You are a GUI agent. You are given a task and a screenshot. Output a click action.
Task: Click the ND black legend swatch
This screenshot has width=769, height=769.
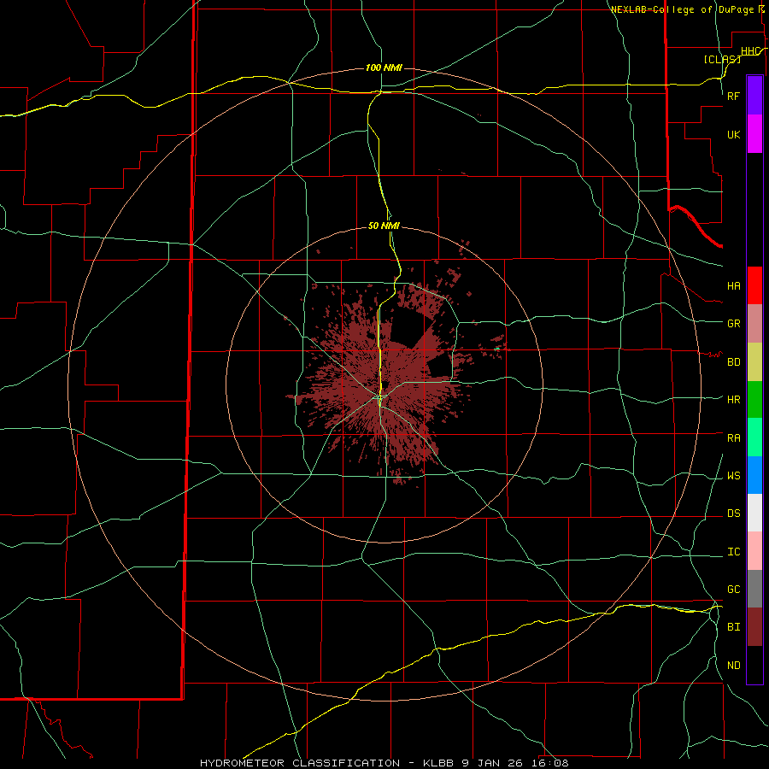[754, 665]
